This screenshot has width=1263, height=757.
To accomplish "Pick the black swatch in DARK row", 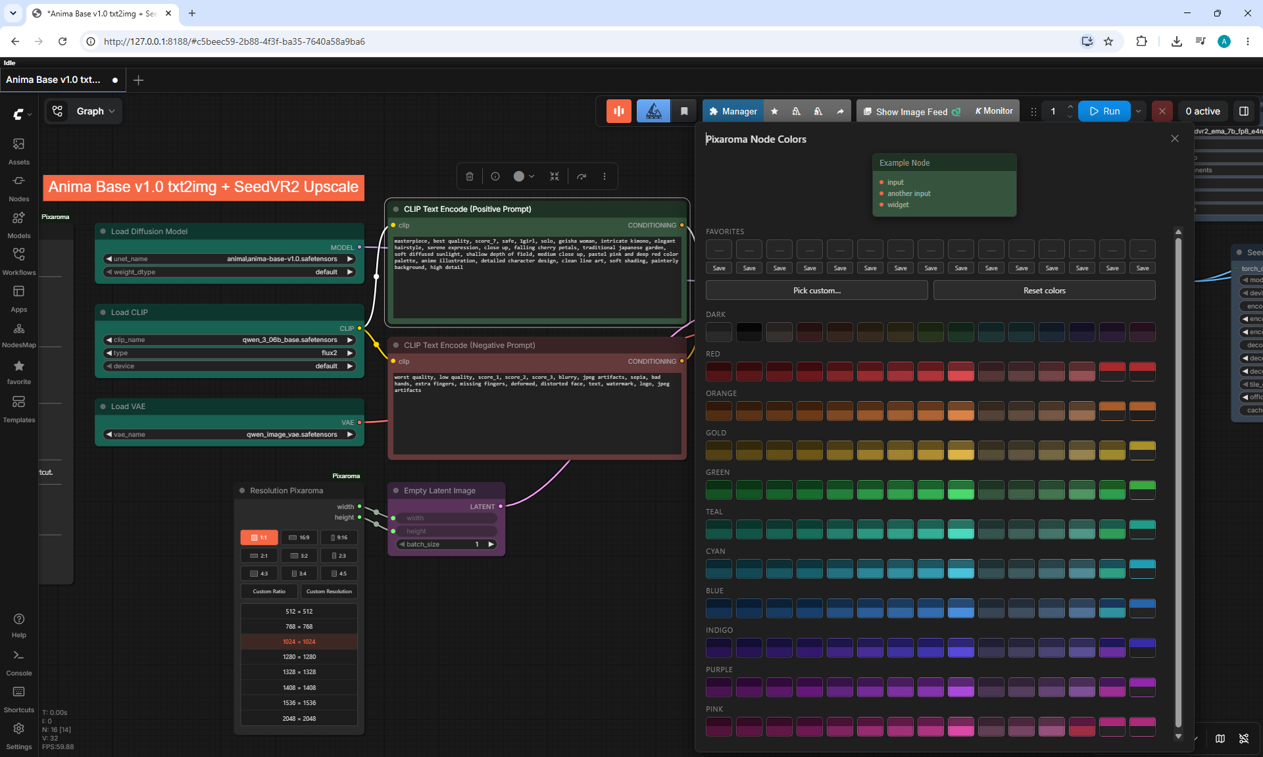I will point(749,332).
